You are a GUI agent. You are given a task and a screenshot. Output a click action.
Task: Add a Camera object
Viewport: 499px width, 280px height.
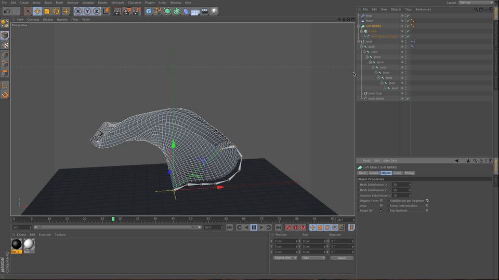pos(205,11)
